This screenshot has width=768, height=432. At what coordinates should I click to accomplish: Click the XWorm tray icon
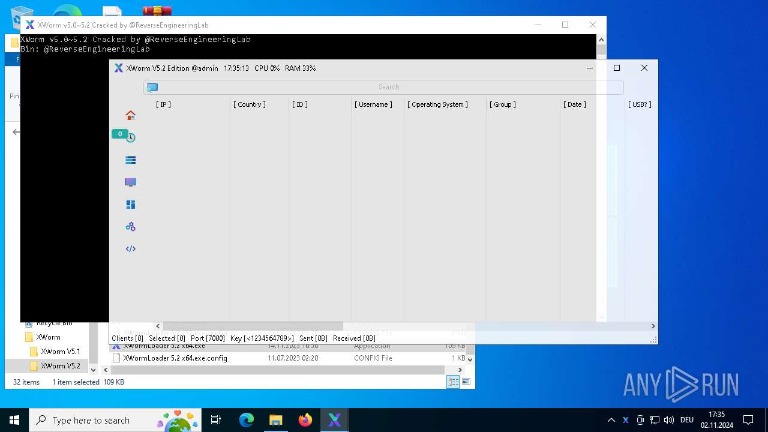[626, 420]
